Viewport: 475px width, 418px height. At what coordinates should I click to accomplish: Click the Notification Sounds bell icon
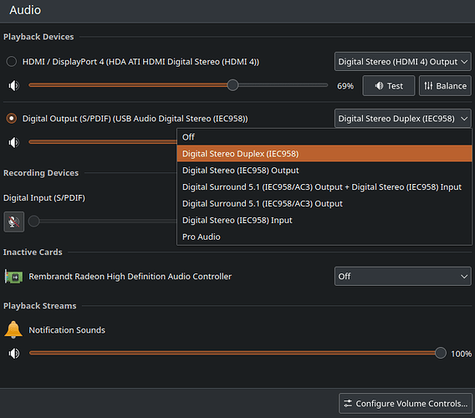[13, 329]
